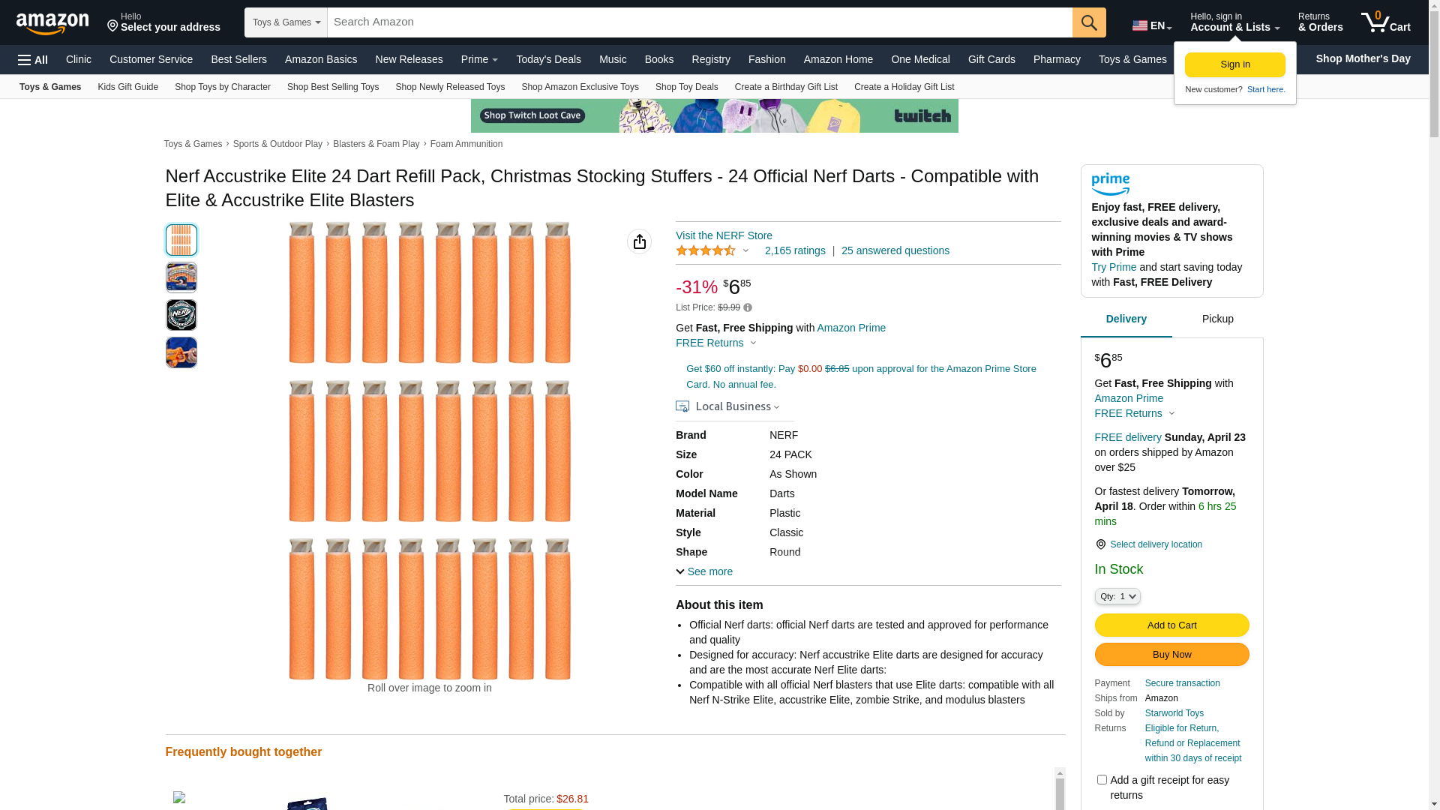Viewport: 1440px width, 810px height.
Task: Check the gift receipt checkbox
Action: point(1102,780)
